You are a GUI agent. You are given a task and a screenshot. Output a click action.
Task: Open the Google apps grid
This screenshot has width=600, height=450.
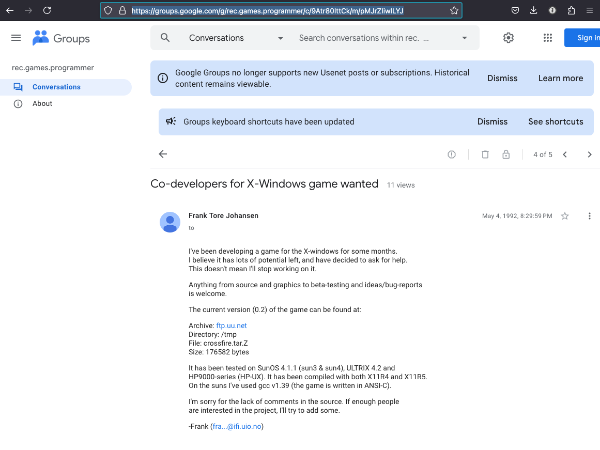[x=548, y=38]
